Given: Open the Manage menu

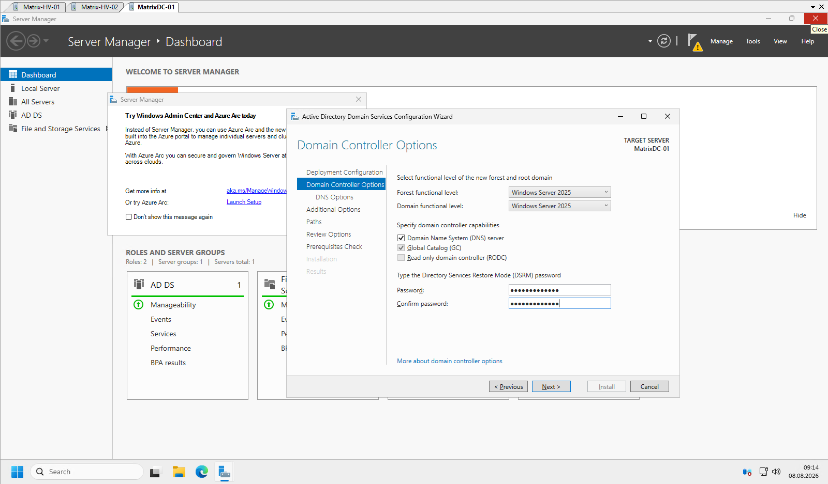Looking at the screenshot, I should click(721, 41).
